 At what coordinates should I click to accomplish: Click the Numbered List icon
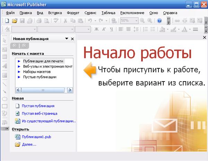(145, 29)
